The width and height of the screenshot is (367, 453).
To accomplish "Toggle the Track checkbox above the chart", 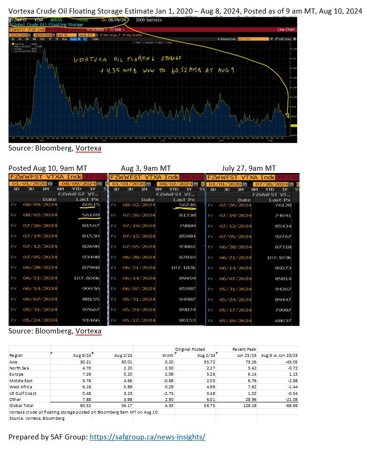I will coord(134,43).
